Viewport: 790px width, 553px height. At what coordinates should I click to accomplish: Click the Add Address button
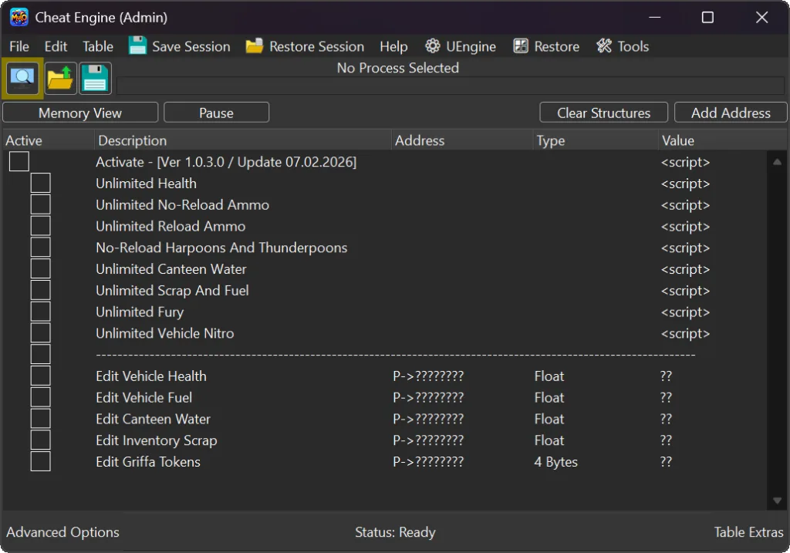731,113
